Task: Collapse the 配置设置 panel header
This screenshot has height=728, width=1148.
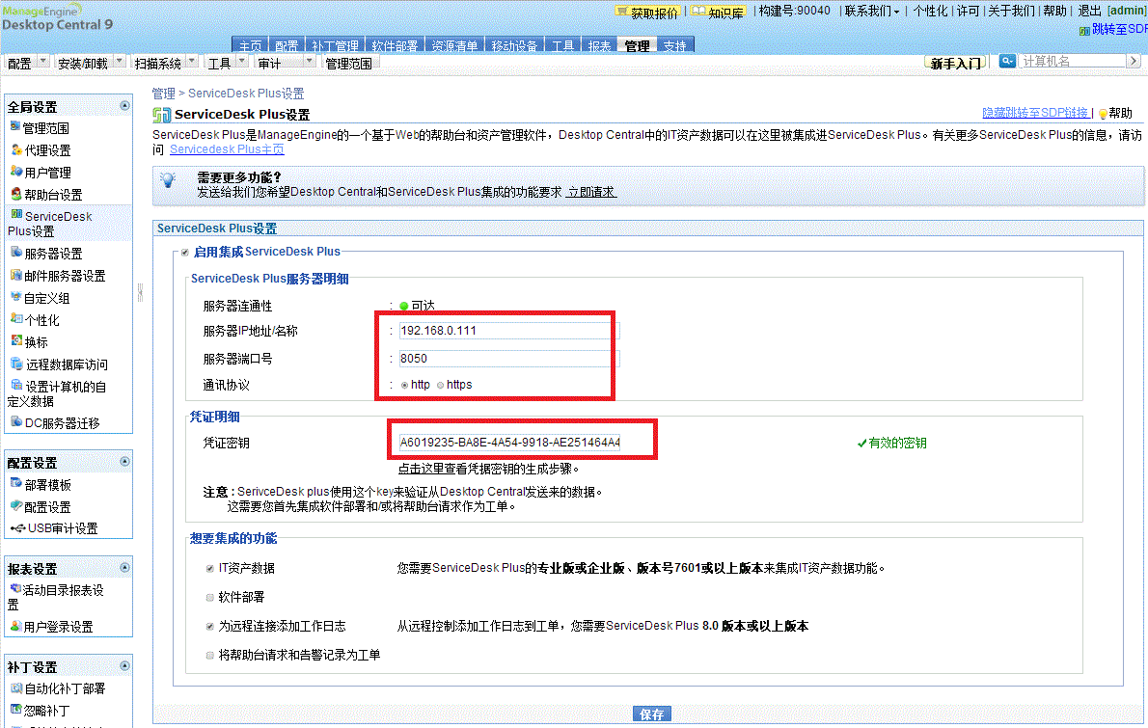Action: click(x=125, y=462)
